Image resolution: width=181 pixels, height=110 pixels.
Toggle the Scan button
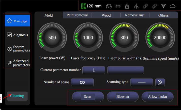tap(88, 97)
